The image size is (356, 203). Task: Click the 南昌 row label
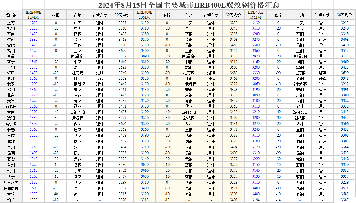pyautogui.click(x=11, y=56)
